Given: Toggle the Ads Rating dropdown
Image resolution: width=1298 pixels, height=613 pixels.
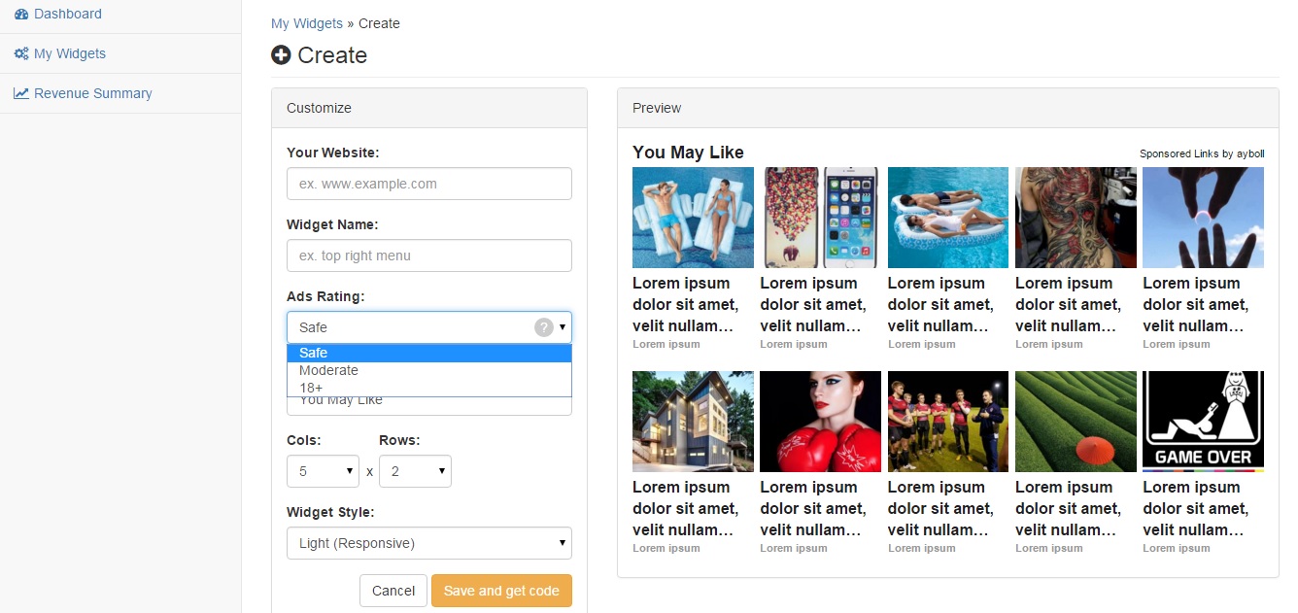Looking at the screenshot, I should pos(429,327).
